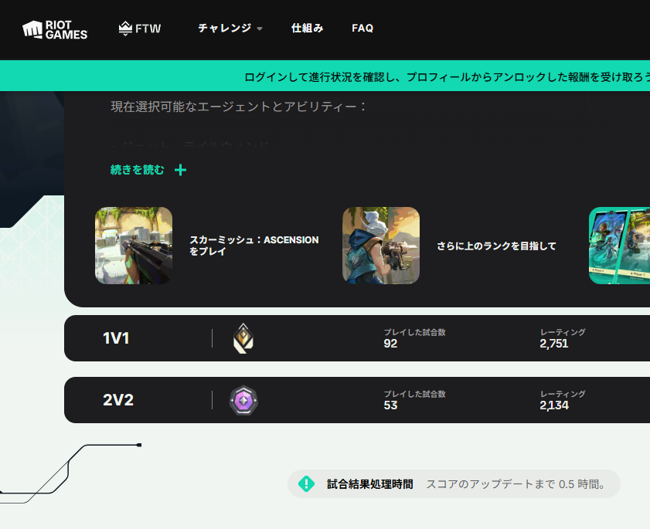Click the green login reminder banner
The image size is (650, 529).
coord(325,76)
